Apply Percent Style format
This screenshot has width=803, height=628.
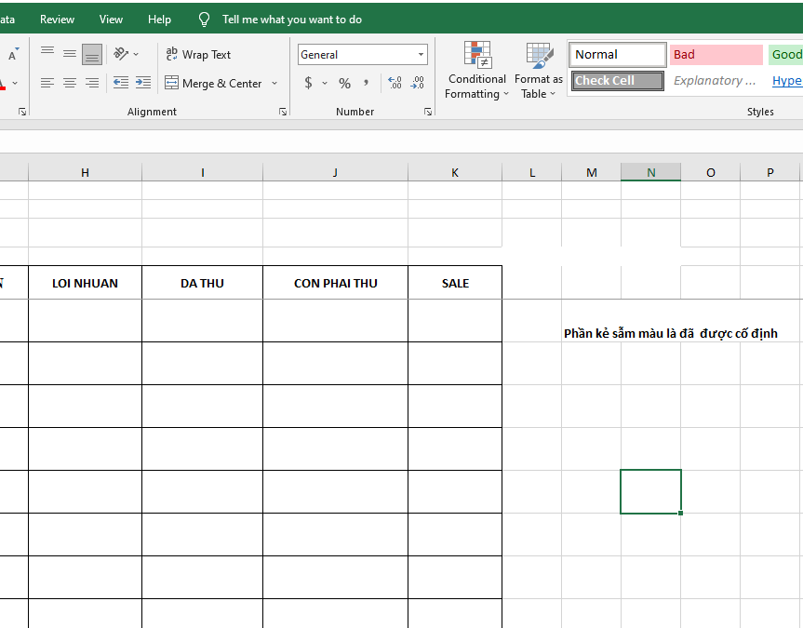click(x=344, y=83)
